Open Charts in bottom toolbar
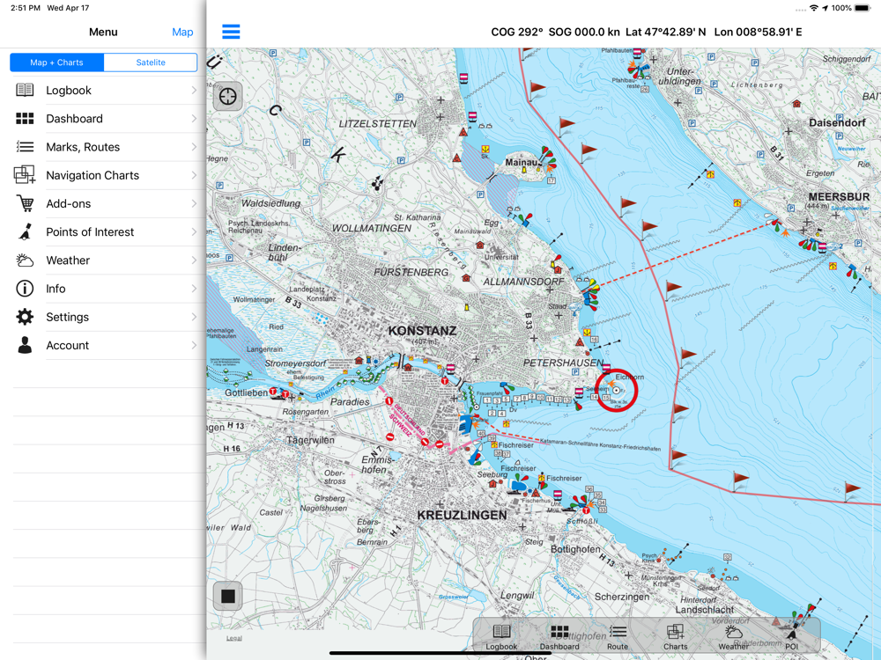Screen dimensions: 881x660 coord(676,637)
